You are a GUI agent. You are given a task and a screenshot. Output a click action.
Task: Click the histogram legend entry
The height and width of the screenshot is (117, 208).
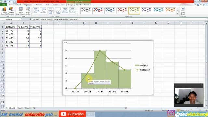[x=143, y=70]
